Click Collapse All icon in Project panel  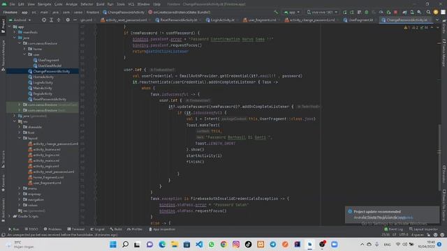(x=59, y=20)
